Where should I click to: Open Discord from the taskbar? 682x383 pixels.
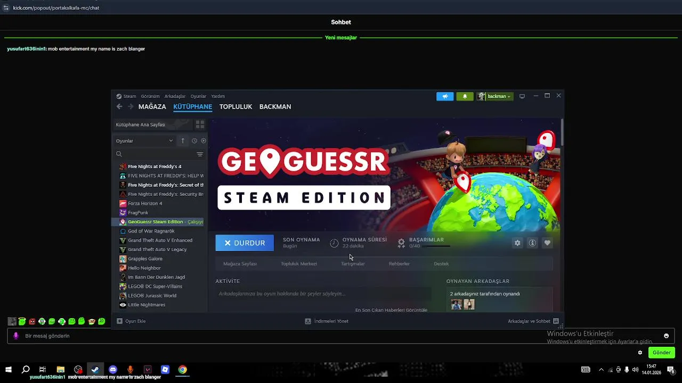point(113,370)
